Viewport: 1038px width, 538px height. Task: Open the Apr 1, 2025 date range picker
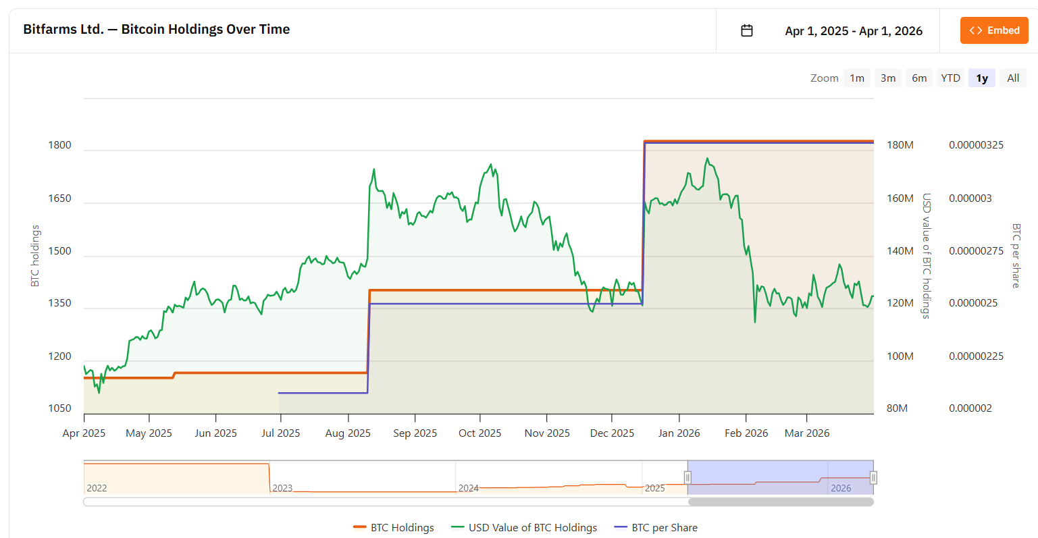(853, 31)
